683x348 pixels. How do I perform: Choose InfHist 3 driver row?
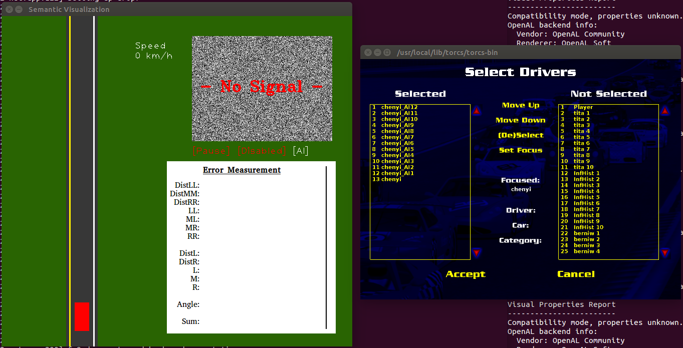coord(608,185)
